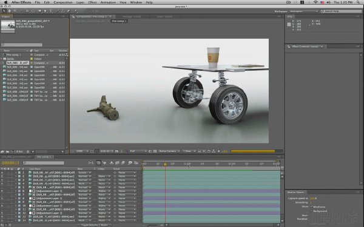Open the Animation menu
Viewport: 364px width, 227px height.
108,2
